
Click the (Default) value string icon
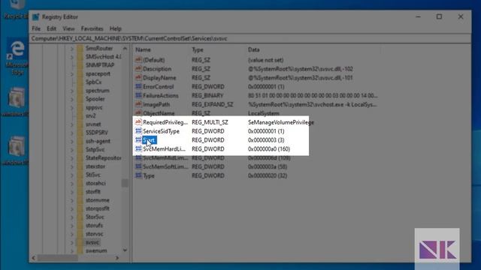(x=138, y=60)
